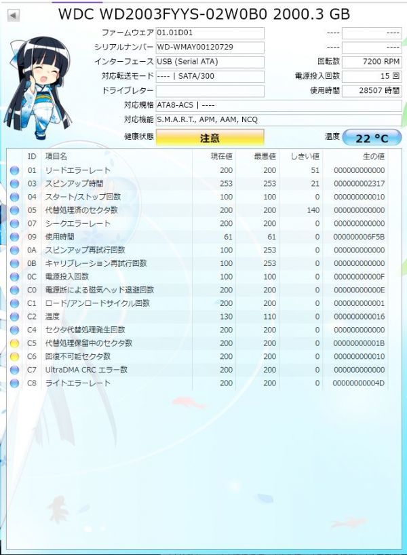Click blue status icon for attribute 0C
Image resolution: width=407 pixels, height=555 pixels.
tap(14, 277)
